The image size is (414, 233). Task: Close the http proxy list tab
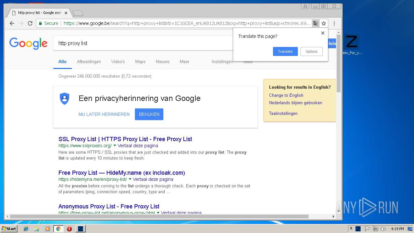click(x=66, y=13)
